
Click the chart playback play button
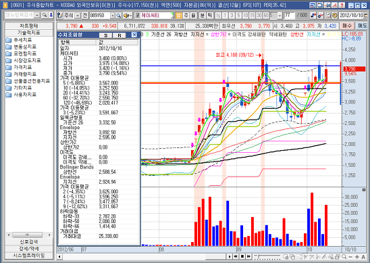click(230, 256)
